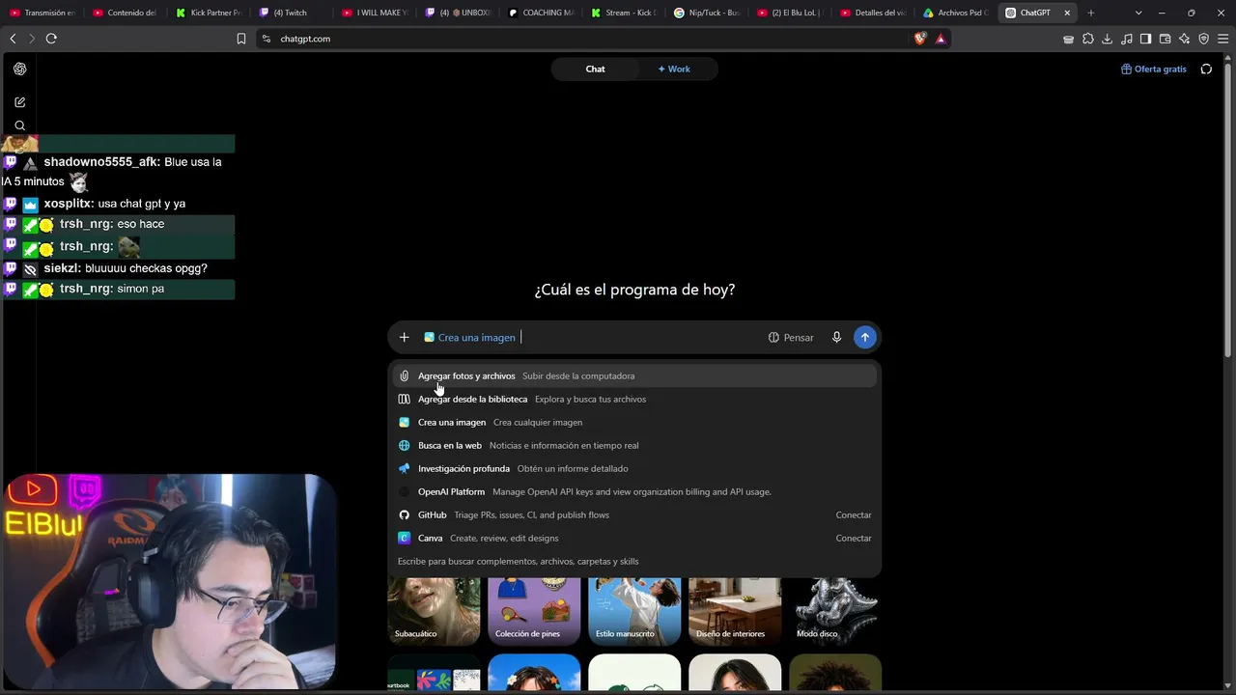Open the browser hamburger menu
The image size is (1236, 695).
tap(1223, 39)
